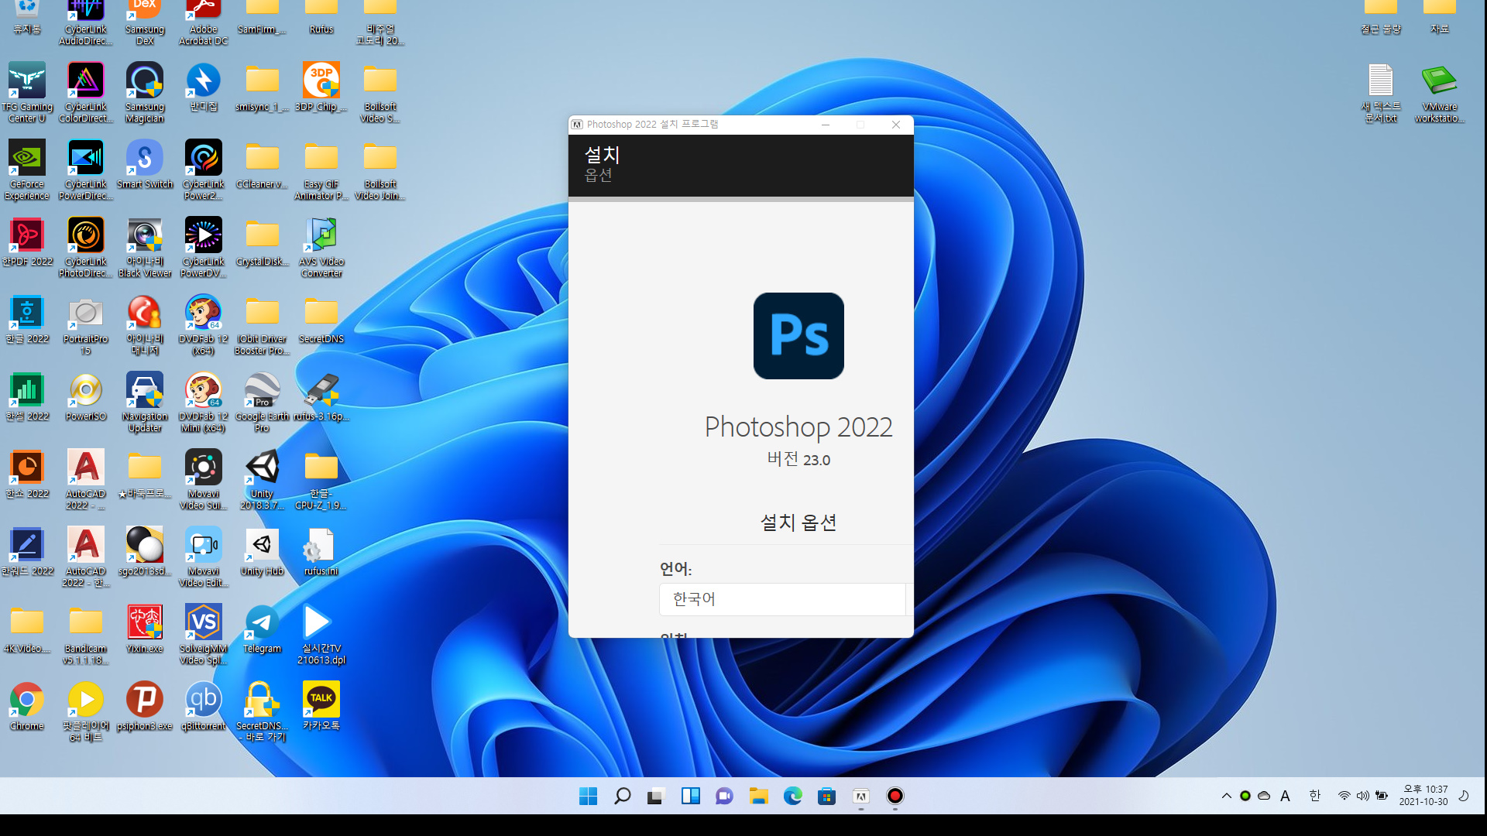
Task: Open Chrome desktop shortcut
Action: [27, 706]
